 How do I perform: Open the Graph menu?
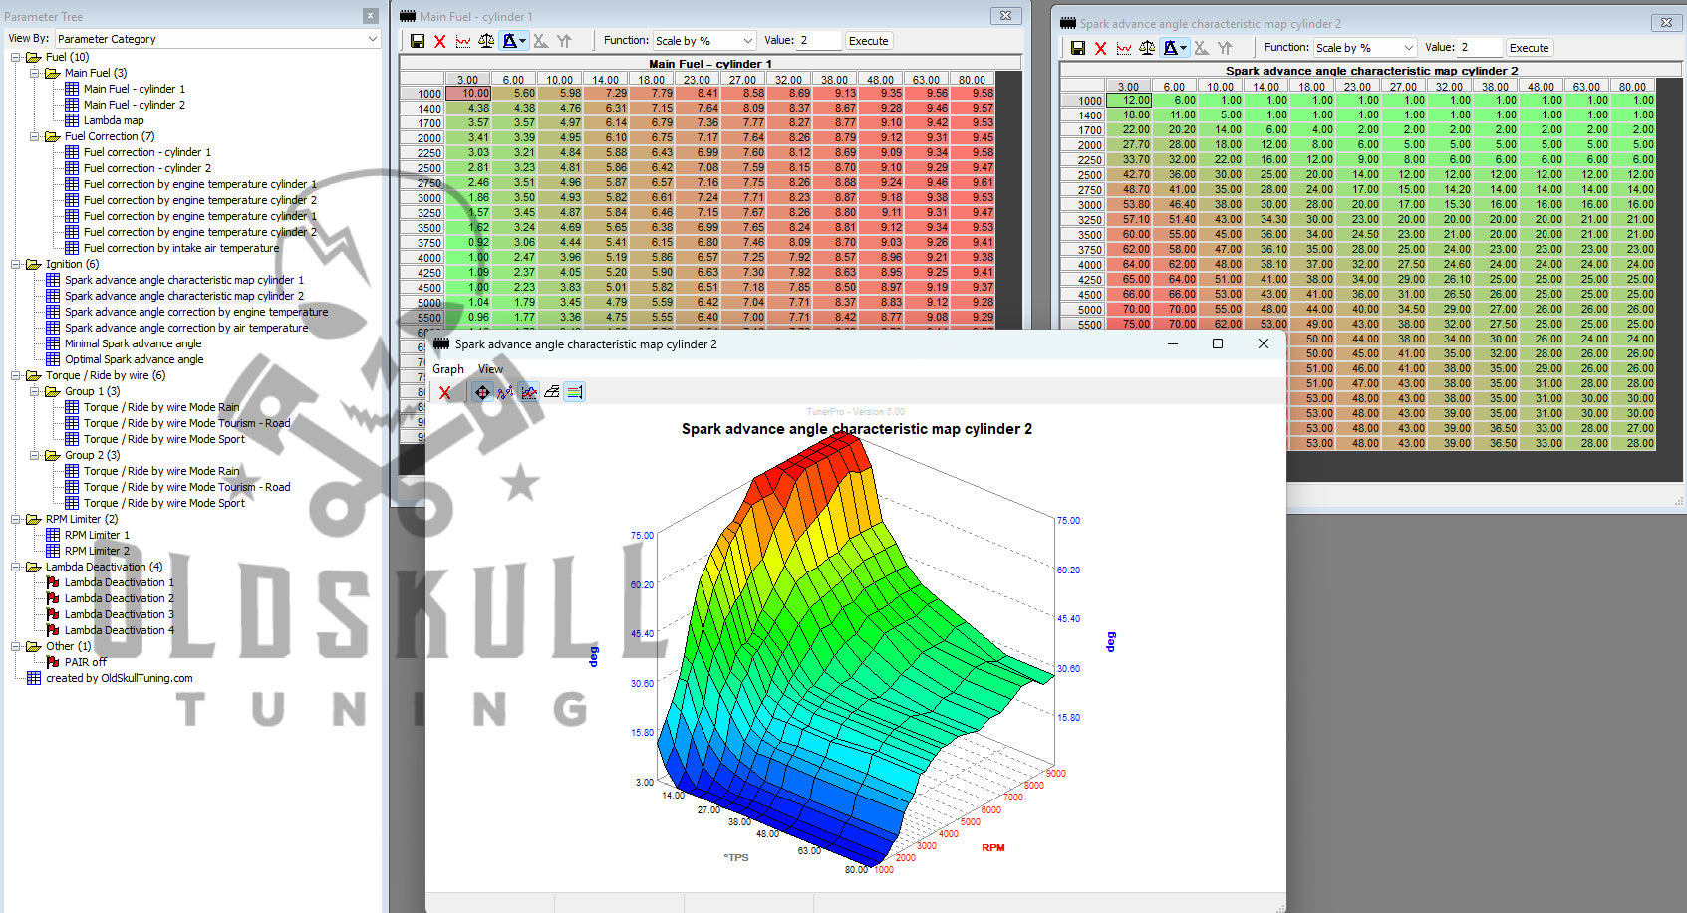(448, 369)
